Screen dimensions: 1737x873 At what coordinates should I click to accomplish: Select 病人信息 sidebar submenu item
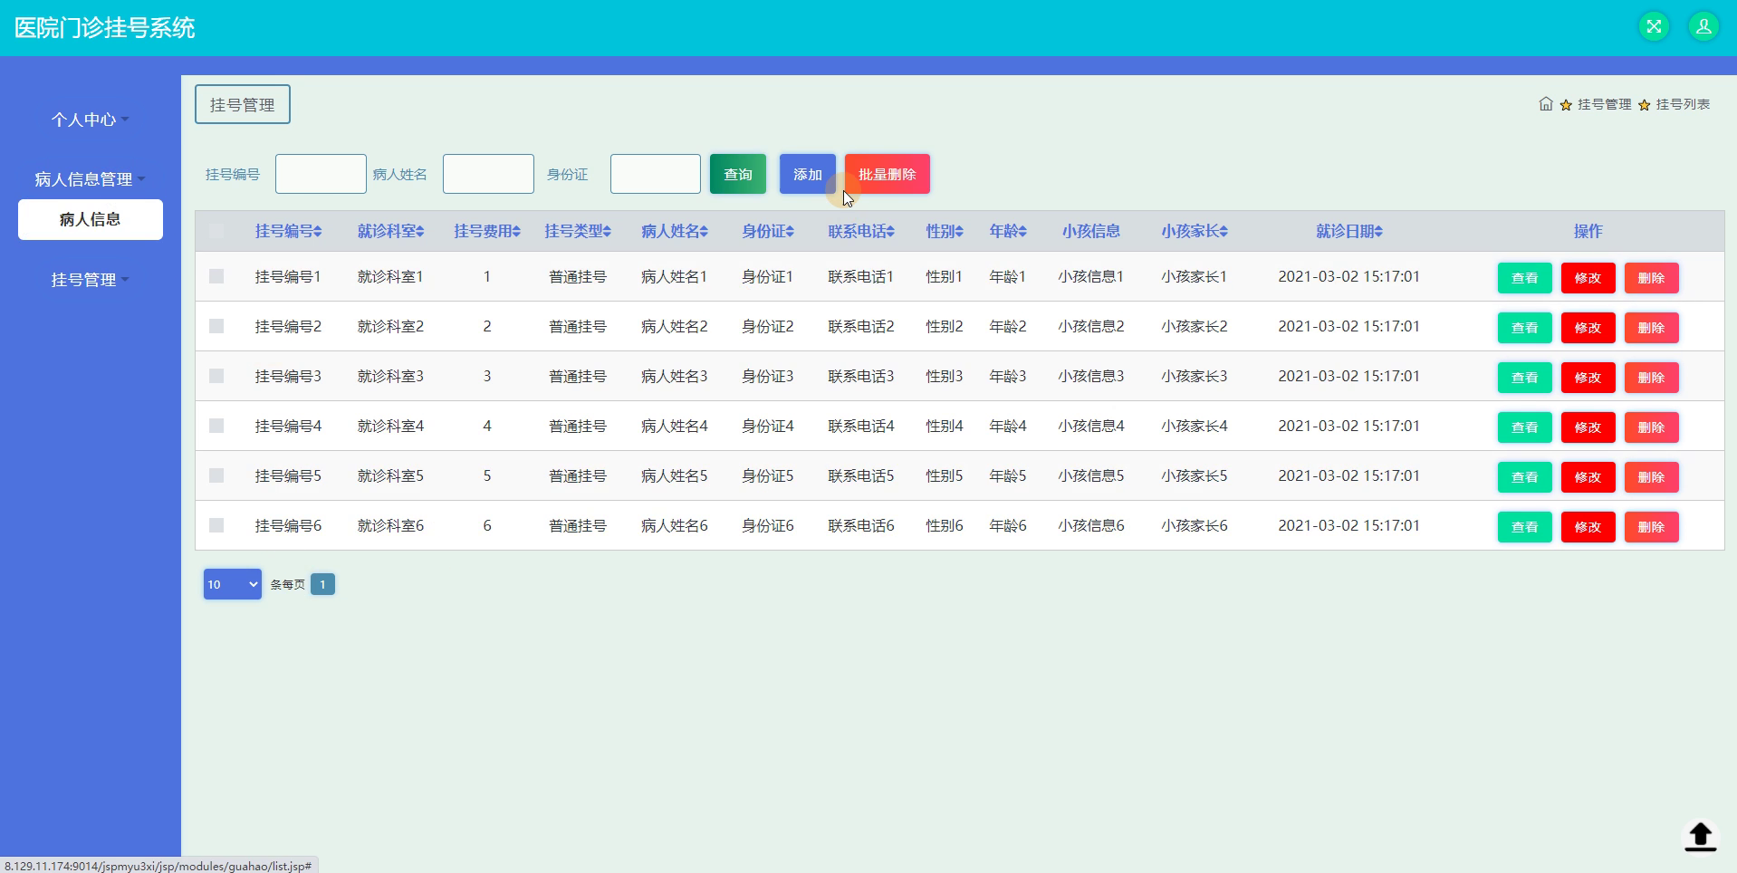91,219
